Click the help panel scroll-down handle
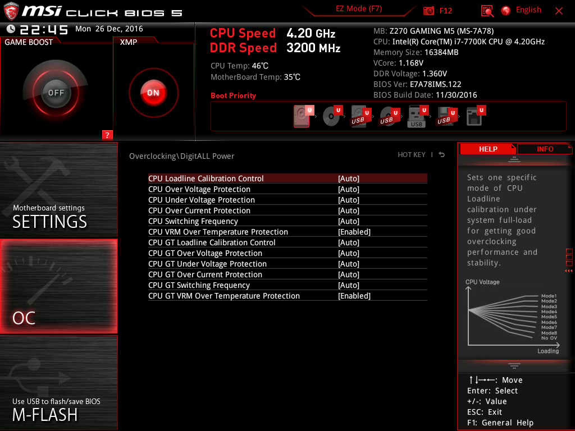Screen dimensions: 575x431 (x=514, y=365)
